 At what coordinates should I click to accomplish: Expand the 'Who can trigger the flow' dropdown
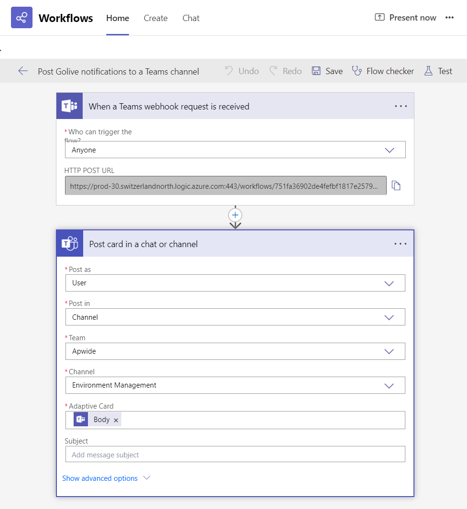pos(389,150)
